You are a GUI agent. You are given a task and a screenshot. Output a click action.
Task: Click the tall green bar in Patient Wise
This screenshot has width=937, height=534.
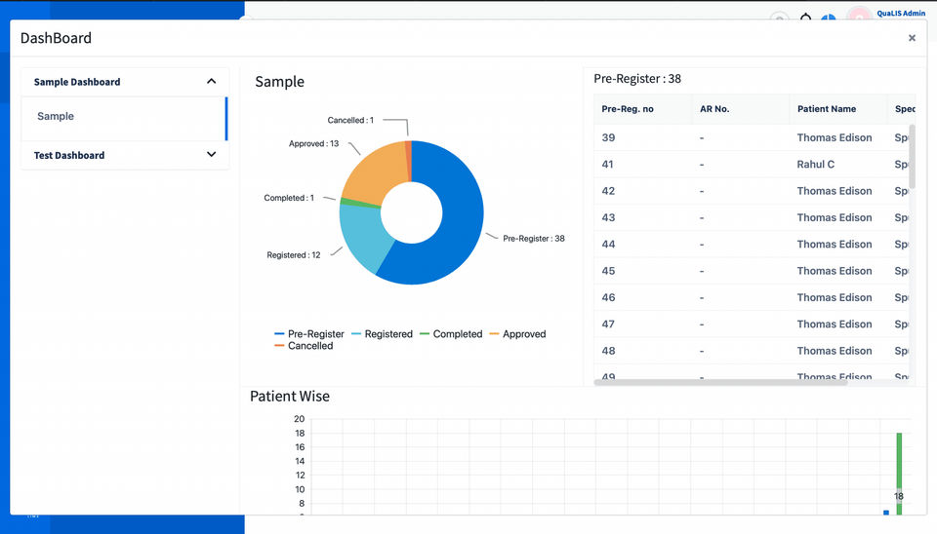899,474
